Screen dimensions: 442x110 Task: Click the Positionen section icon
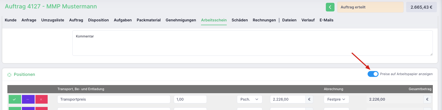click(x=9, y=75)
